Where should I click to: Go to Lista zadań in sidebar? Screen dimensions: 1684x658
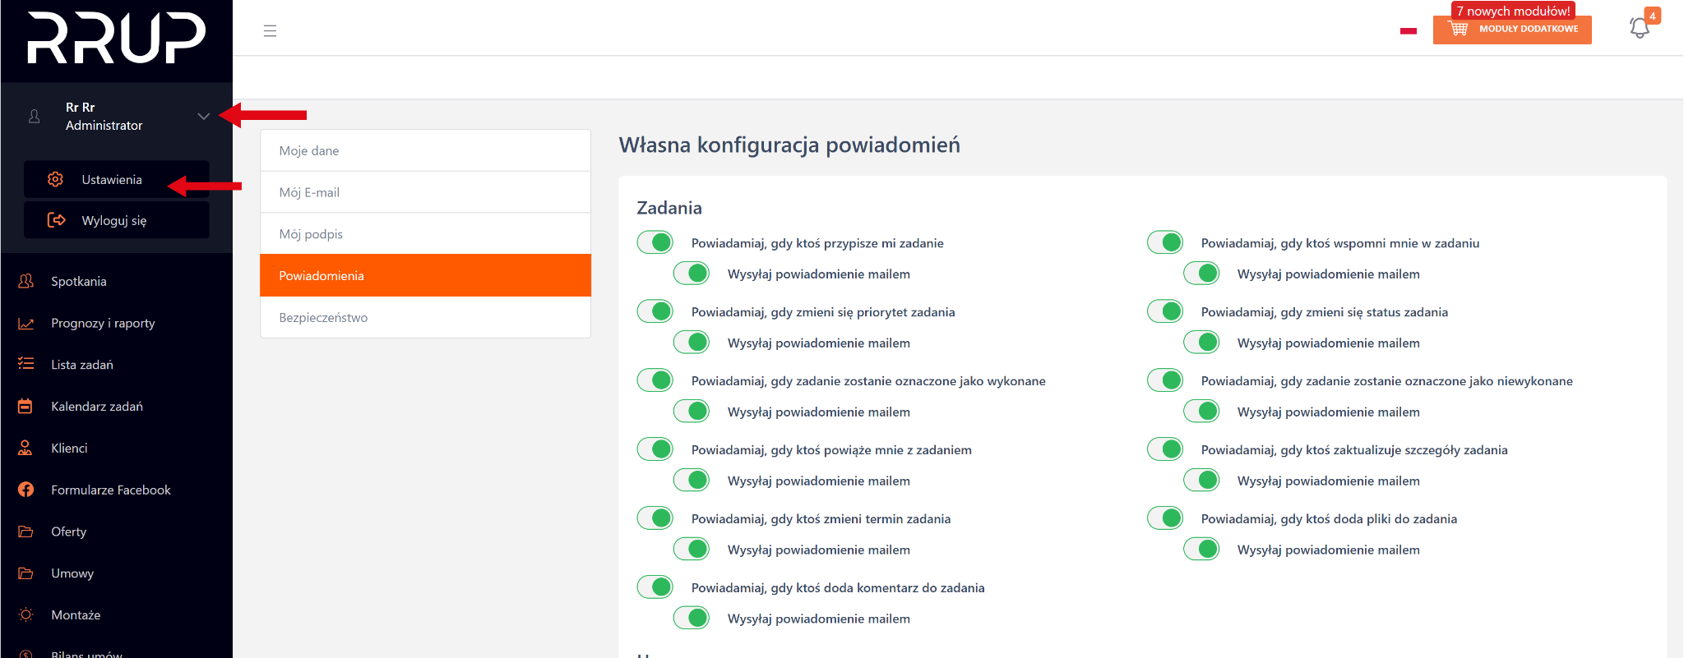tap(82, 364)
